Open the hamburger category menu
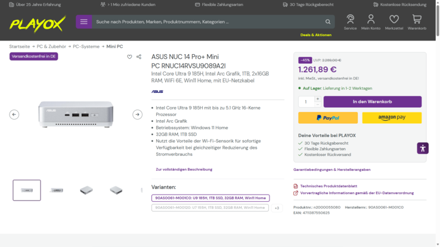Image resolution: width=440 pixels, height=247 pixels. [83, 22]
